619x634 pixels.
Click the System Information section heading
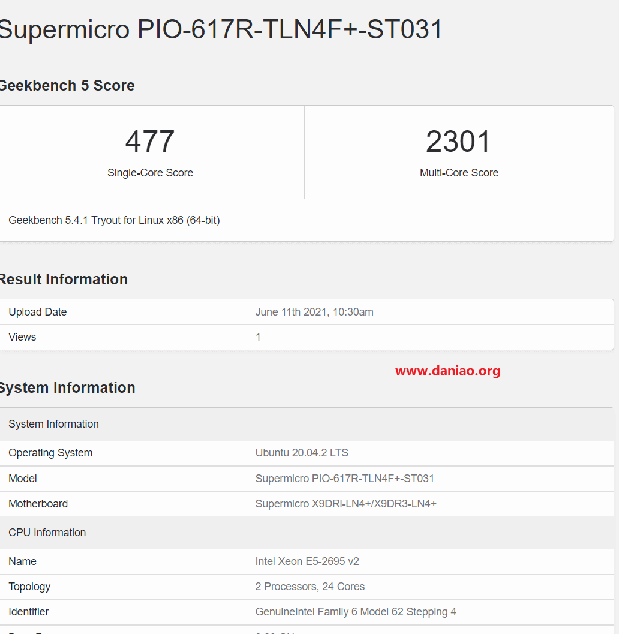pyautogui.click(x=67, y=387)
